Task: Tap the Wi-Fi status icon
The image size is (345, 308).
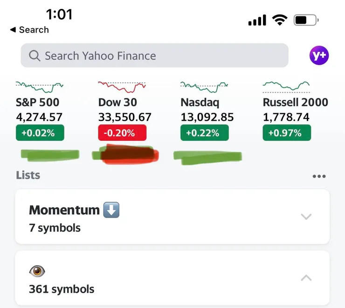Action: coord(280,20)
